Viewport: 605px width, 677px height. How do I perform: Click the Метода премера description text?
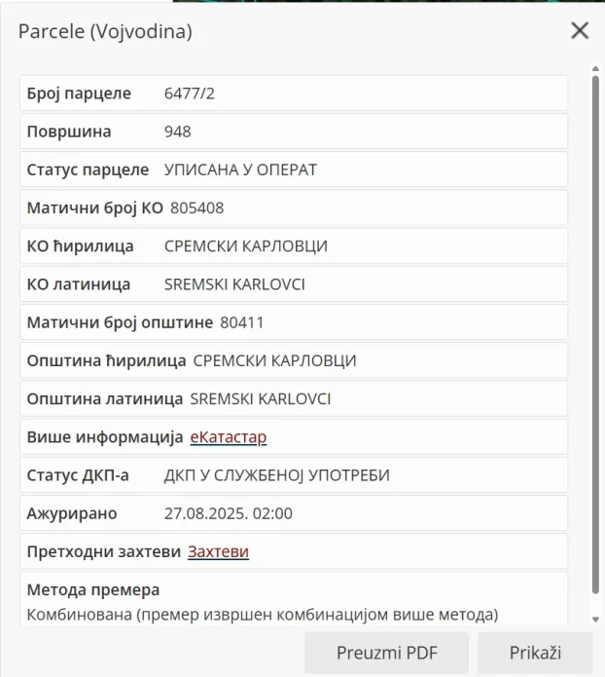(x=263, y=615)
